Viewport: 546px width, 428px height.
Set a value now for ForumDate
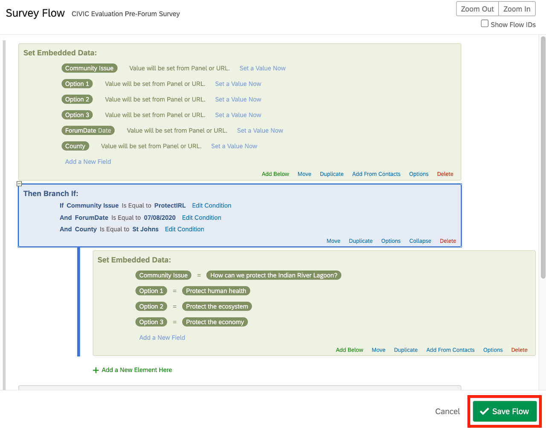click(x=260, y=131)
